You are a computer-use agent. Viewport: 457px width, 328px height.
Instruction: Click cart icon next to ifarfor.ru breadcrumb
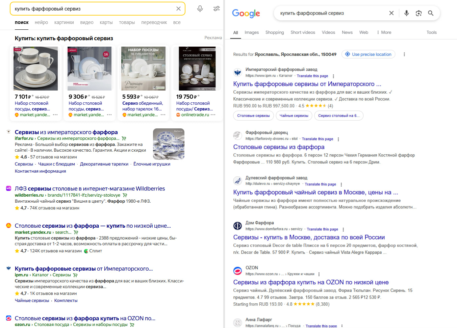click(124, 138)
